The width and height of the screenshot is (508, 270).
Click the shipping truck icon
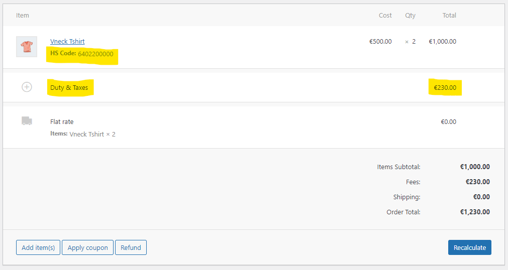coord(27,121)
